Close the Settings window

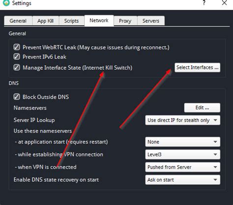point(224,2)
